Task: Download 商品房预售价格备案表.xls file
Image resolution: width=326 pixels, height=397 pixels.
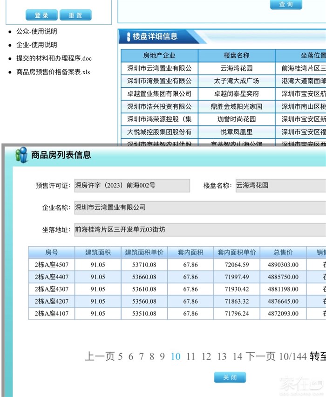Action: 53,72
